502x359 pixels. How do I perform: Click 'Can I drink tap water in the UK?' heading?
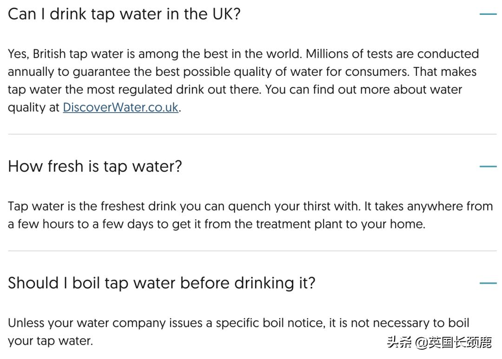[124, 14]
